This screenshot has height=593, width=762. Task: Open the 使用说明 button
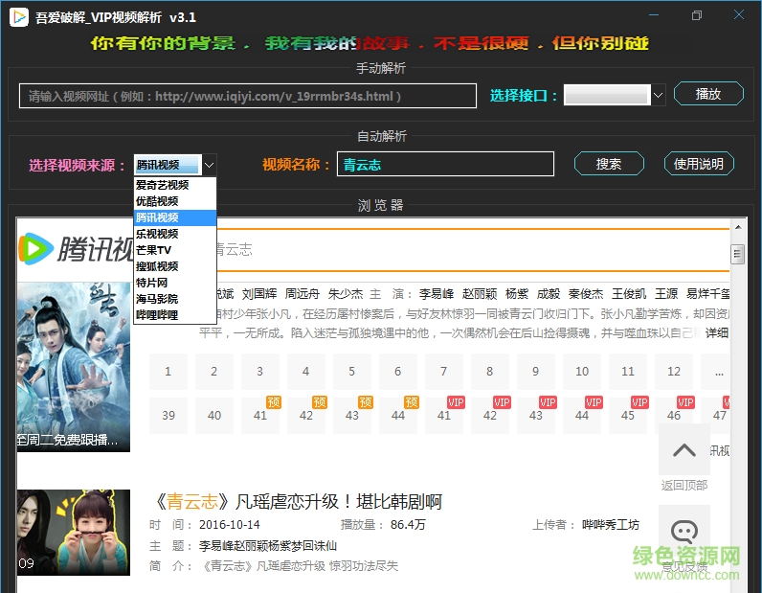699,164
